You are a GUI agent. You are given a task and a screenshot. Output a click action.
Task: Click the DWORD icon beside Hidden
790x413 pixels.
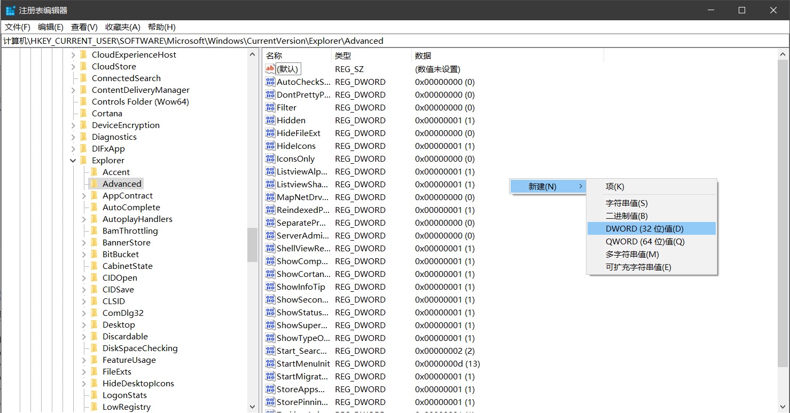coord(270,120)
